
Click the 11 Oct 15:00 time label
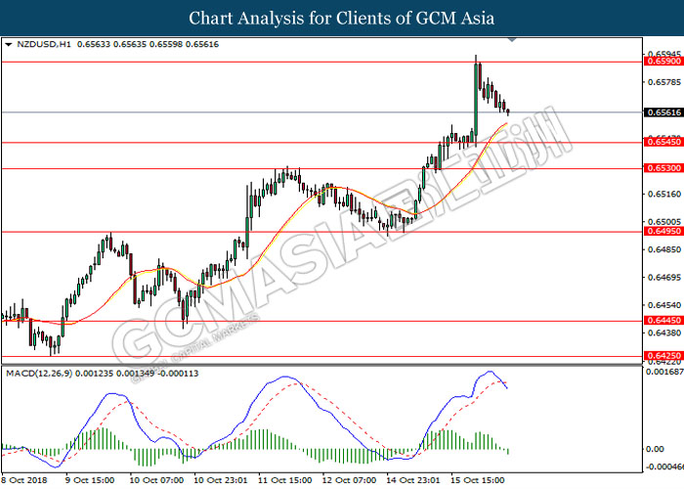285,480
